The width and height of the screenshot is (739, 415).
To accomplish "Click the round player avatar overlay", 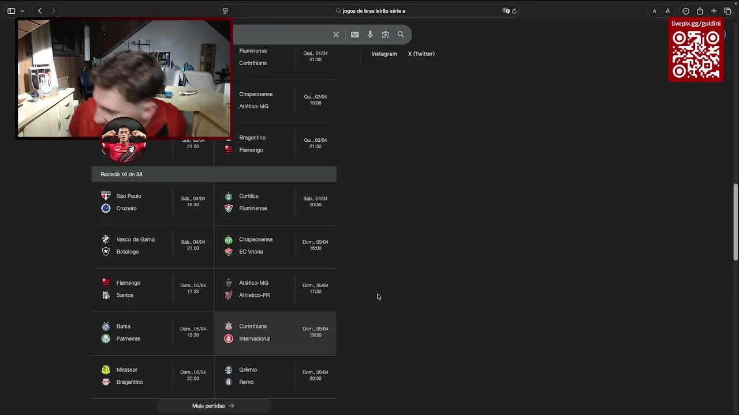I will (124, 140).
